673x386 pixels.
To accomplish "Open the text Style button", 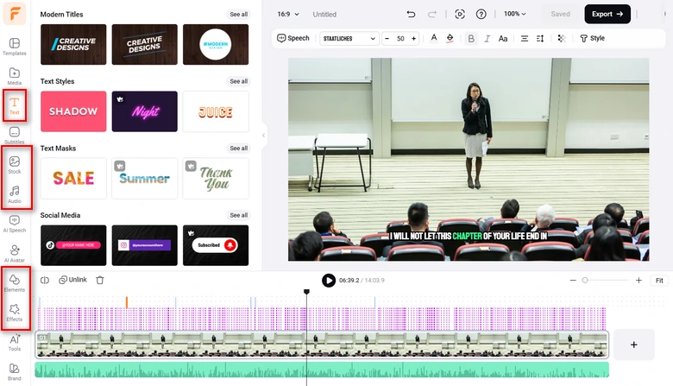I will pos(592,38).
